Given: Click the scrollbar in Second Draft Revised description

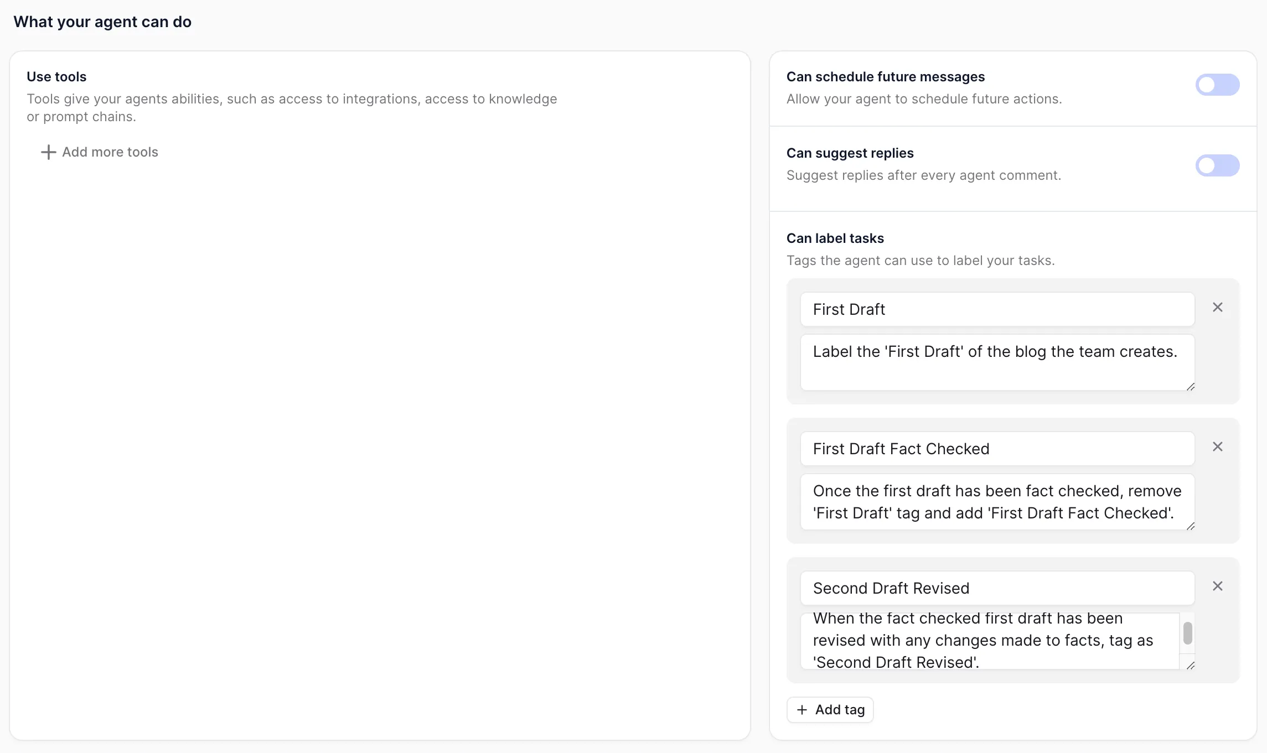Looking at the screenshot, I should tap(1187, 632).
